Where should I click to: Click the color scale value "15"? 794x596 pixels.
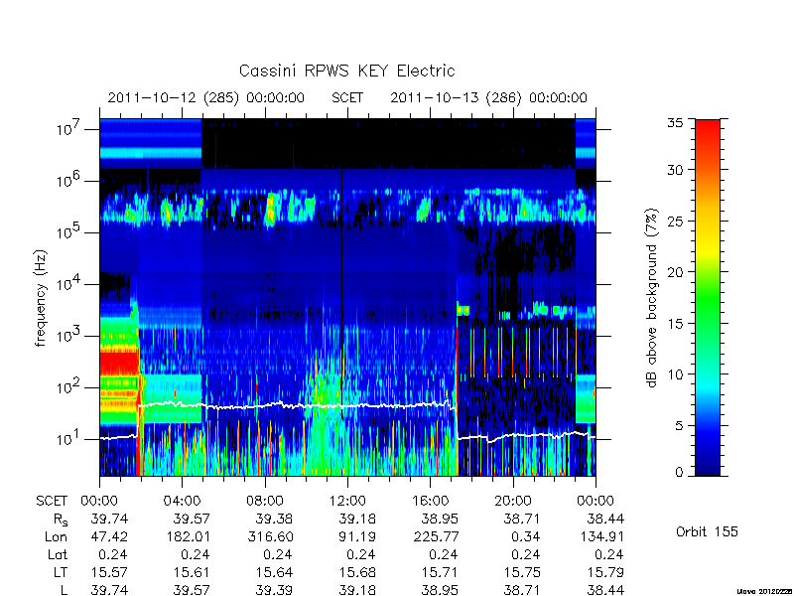point(675,323)
